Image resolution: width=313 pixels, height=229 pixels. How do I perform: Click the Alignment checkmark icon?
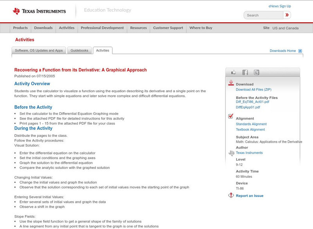coord(231,116)
